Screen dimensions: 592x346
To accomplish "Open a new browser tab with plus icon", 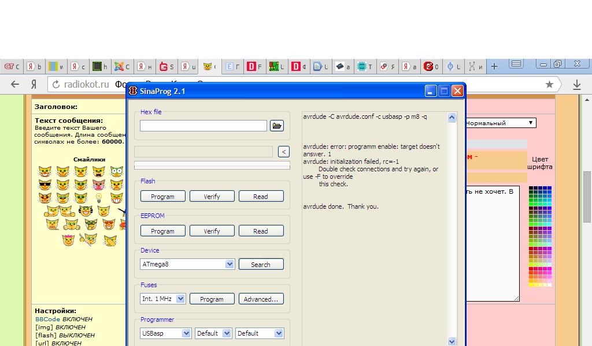I will pos(494,66).
